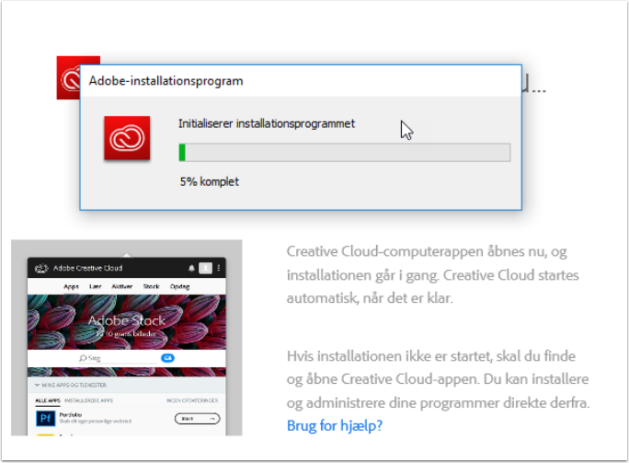Click the profile avatar icon in the preview header

(205, 268)
